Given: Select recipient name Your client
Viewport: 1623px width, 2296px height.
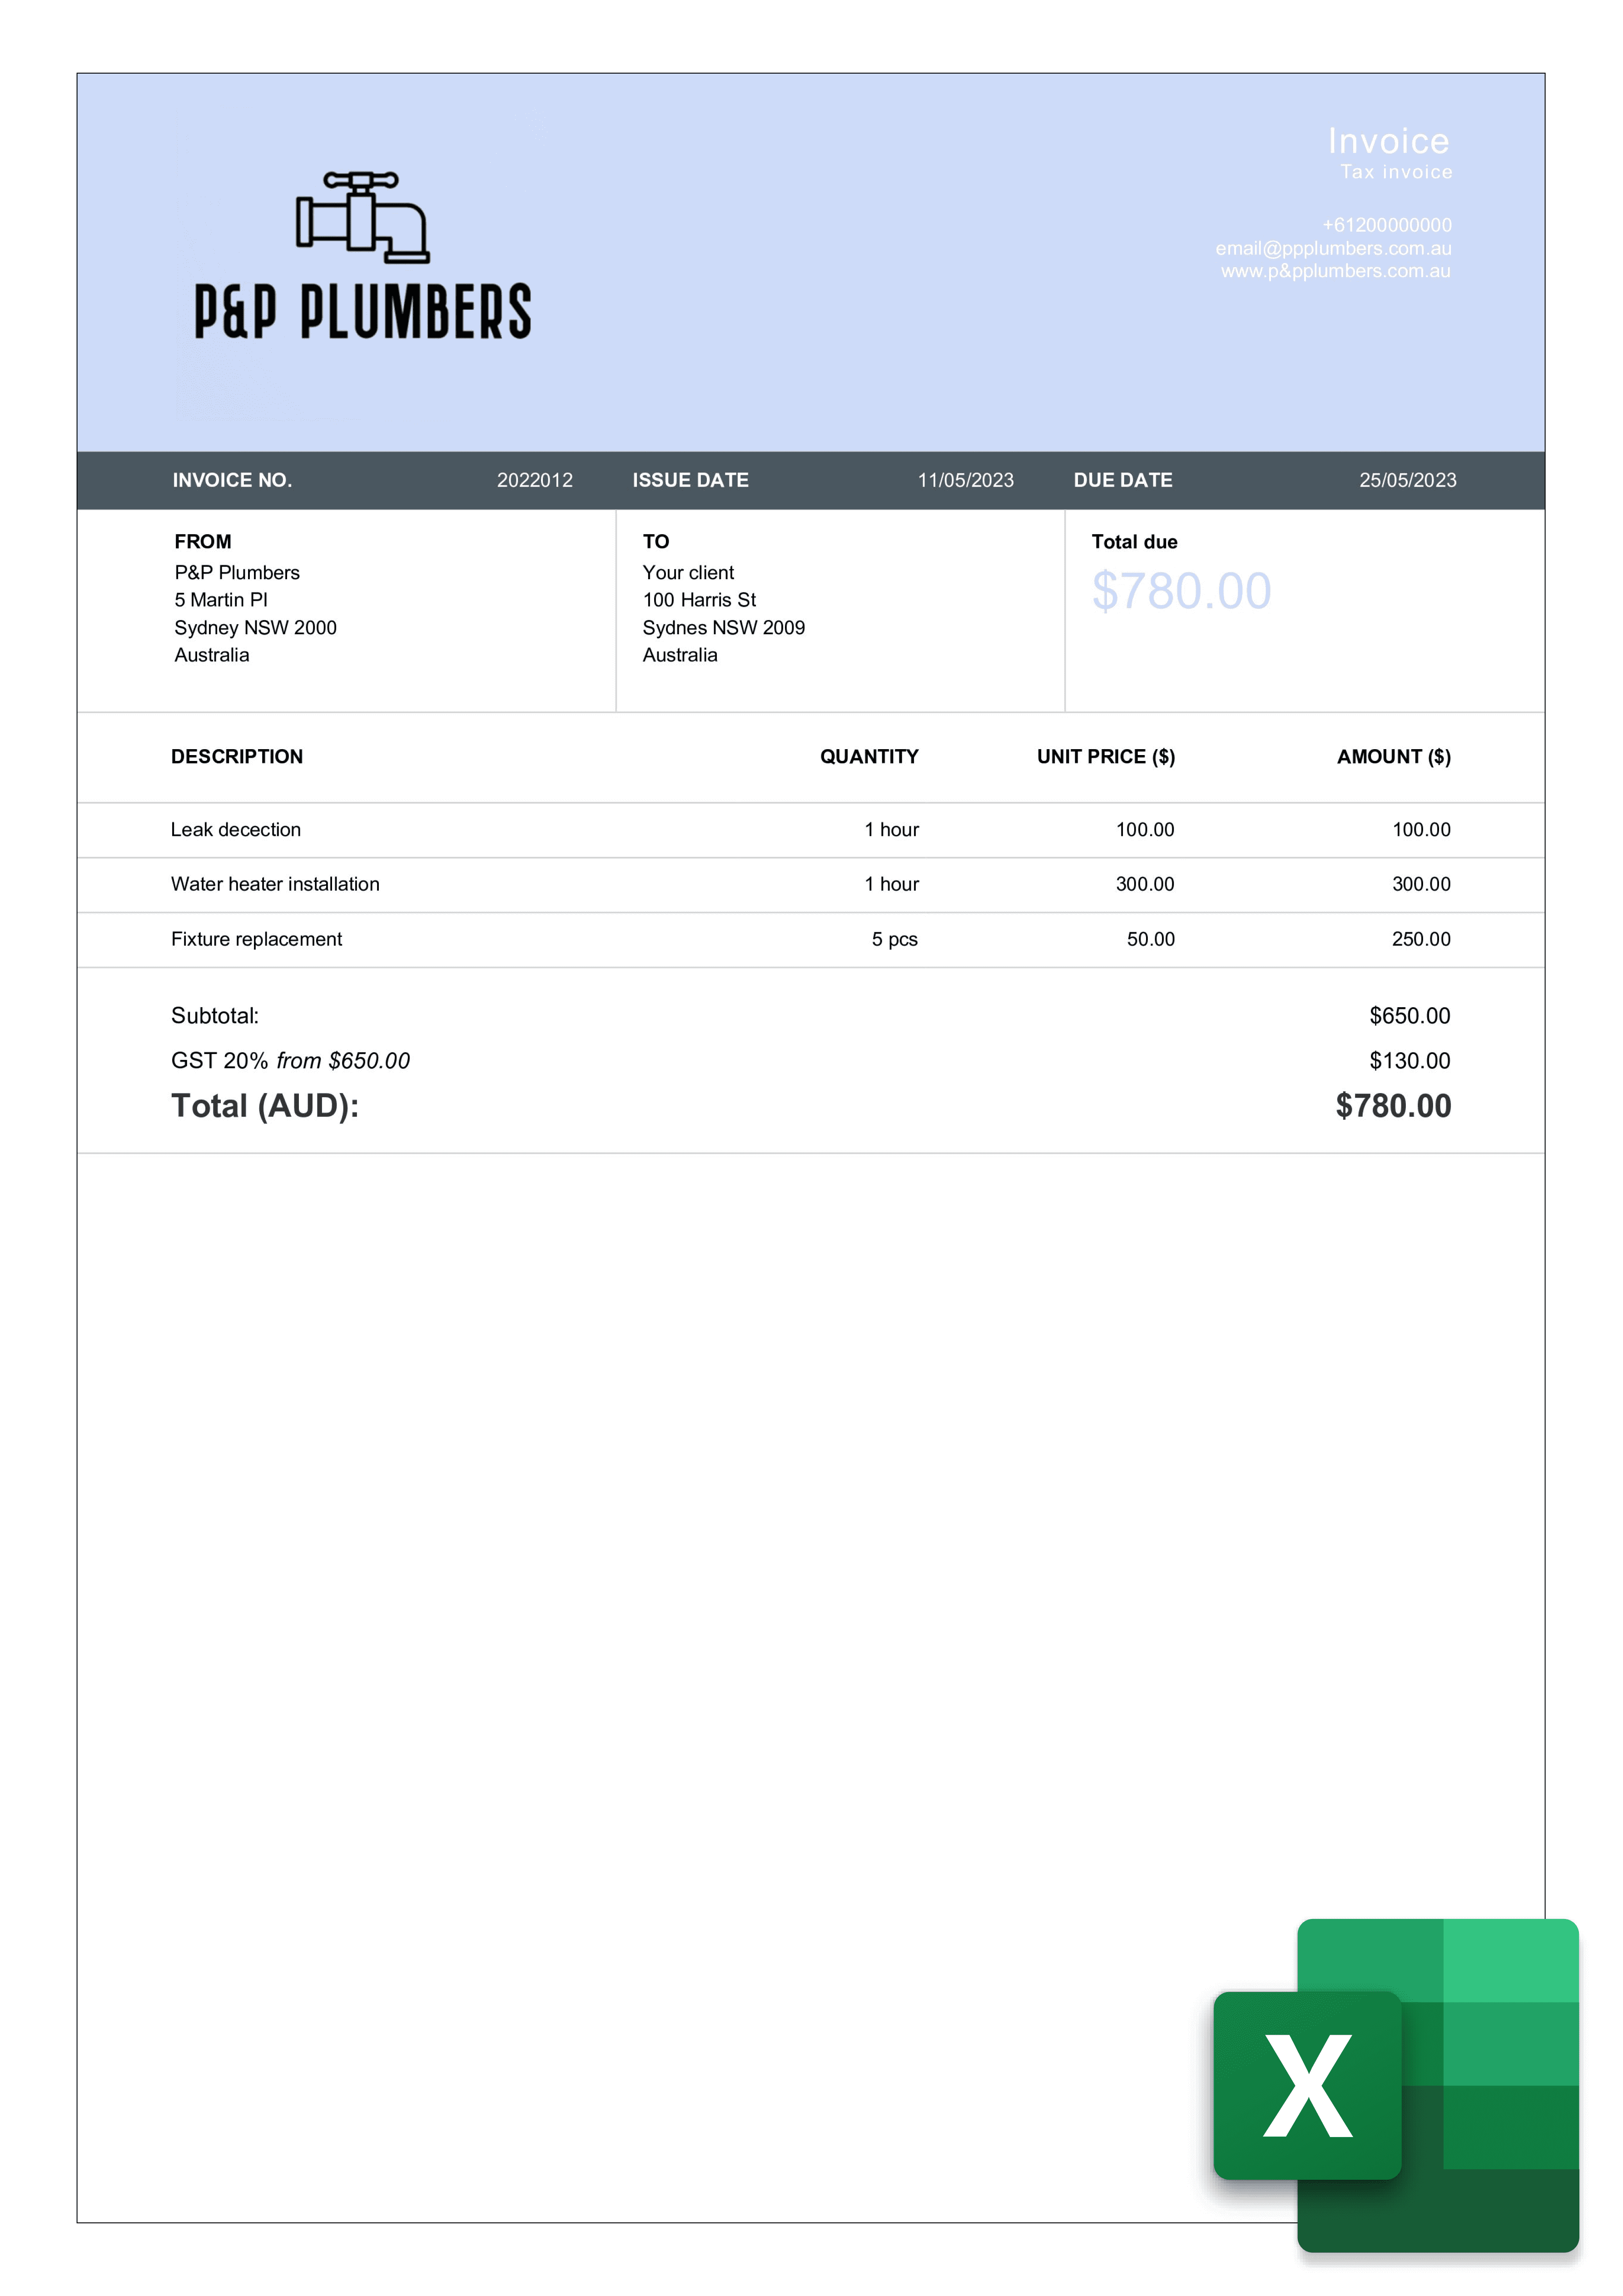Looking at the screenshot, I should (688, 573).
